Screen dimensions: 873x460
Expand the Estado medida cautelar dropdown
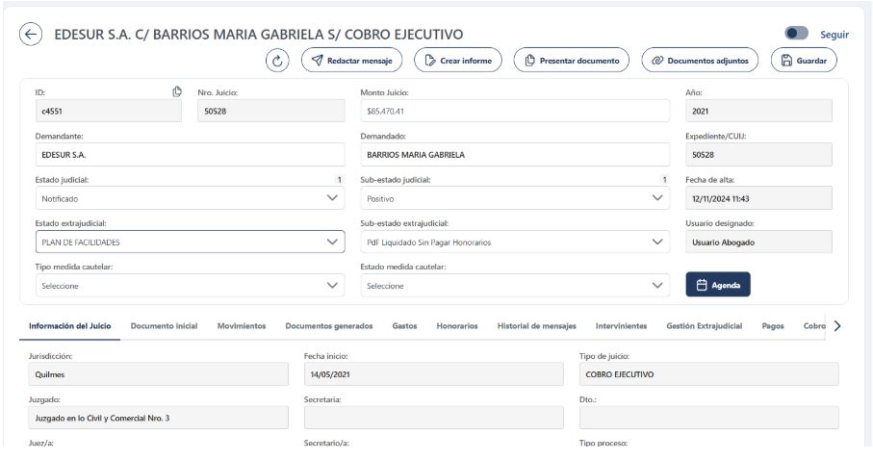(658, 285)
